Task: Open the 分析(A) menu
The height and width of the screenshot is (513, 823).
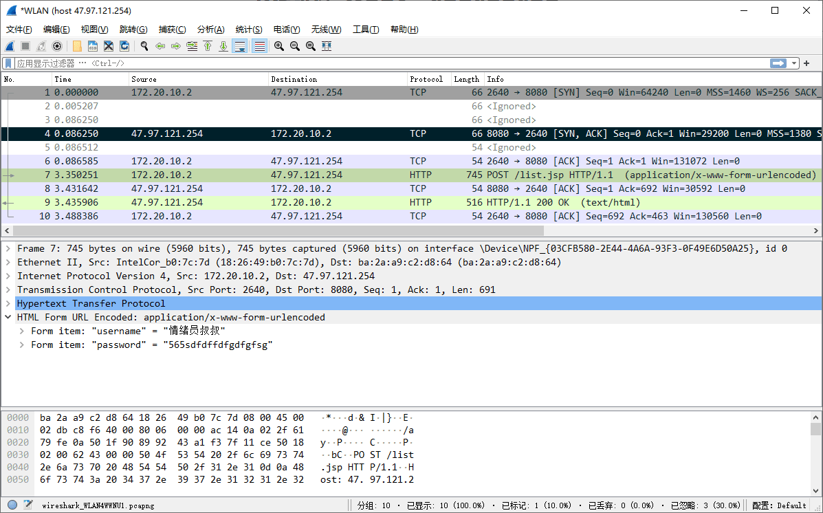Action: coord(210,30)
